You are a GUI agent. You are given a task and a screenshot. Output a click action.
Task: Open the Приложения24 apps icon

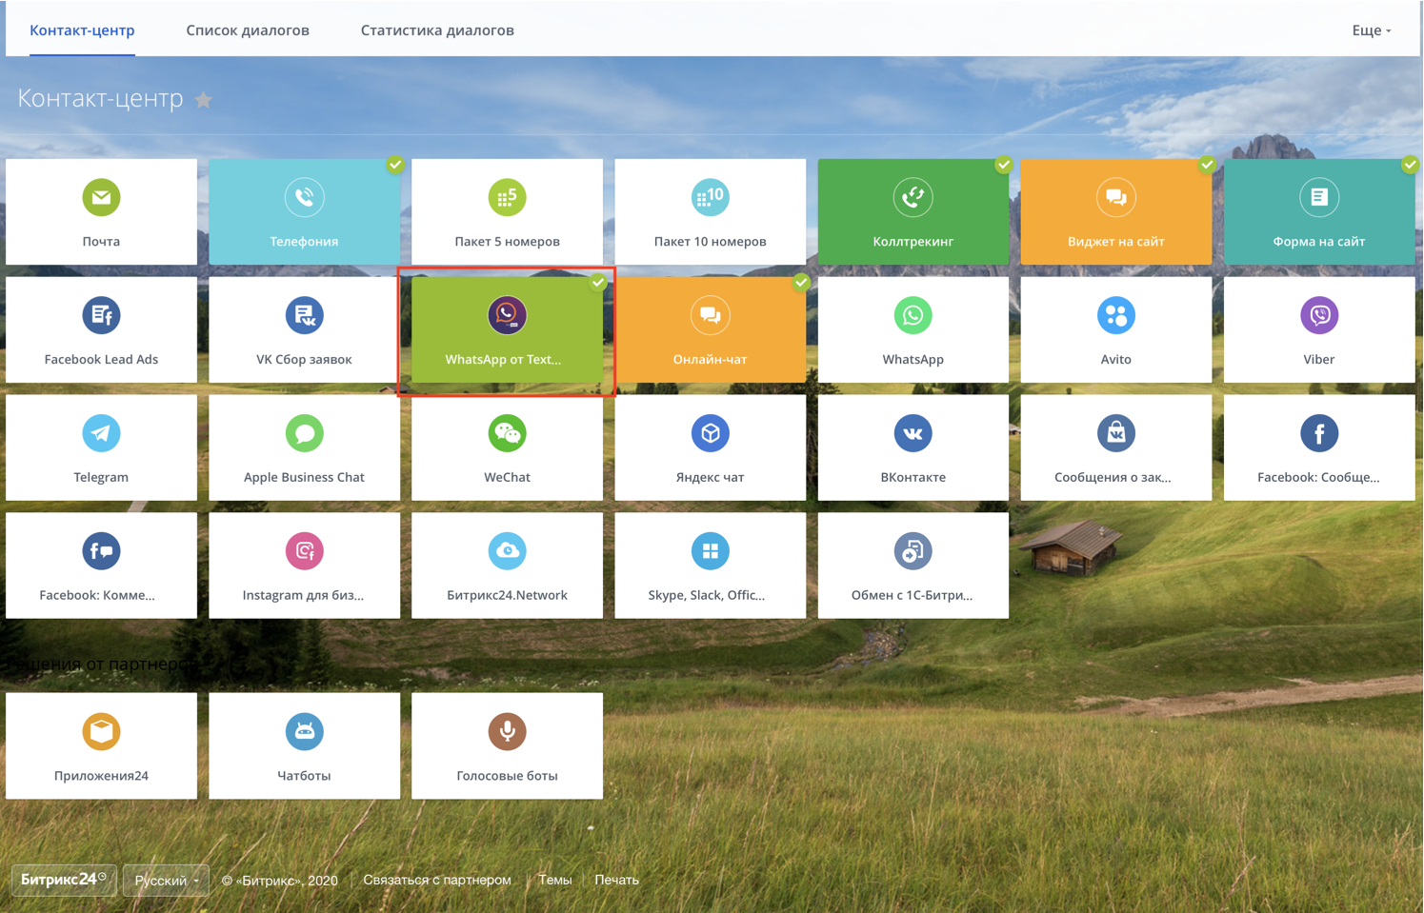pyautogui.click(x=101, y=731)
